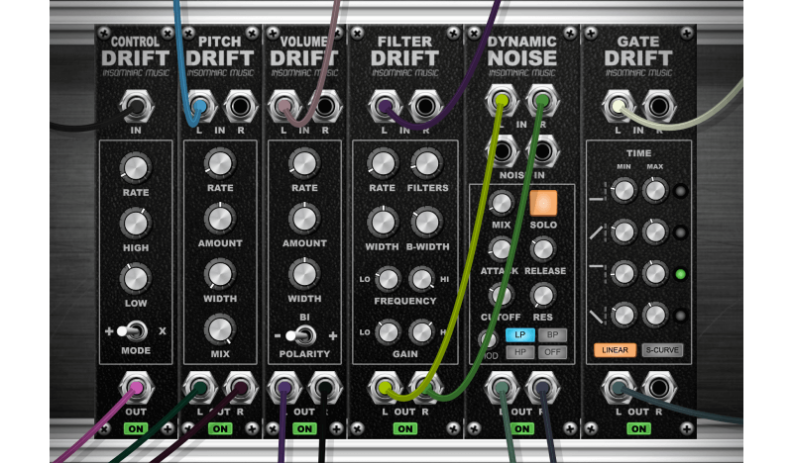Toggle Volume Drift ON button
Screen dimensions: 793x463
304,428
